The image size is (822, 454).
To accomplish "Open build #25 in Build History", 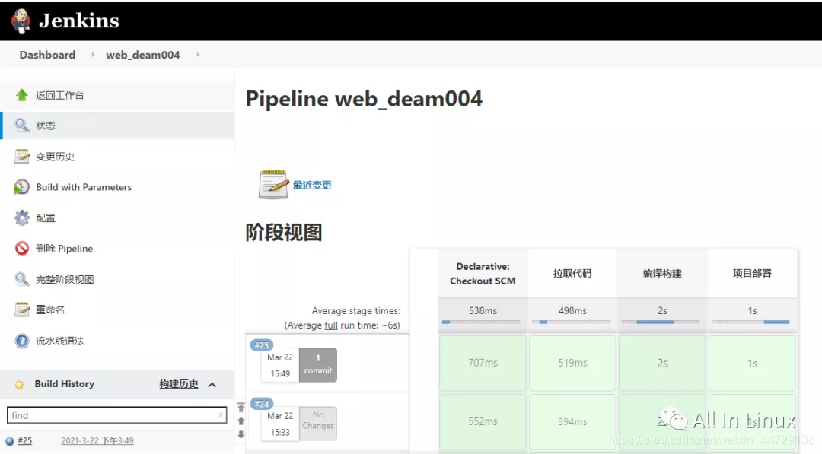I will pos(24,441).
